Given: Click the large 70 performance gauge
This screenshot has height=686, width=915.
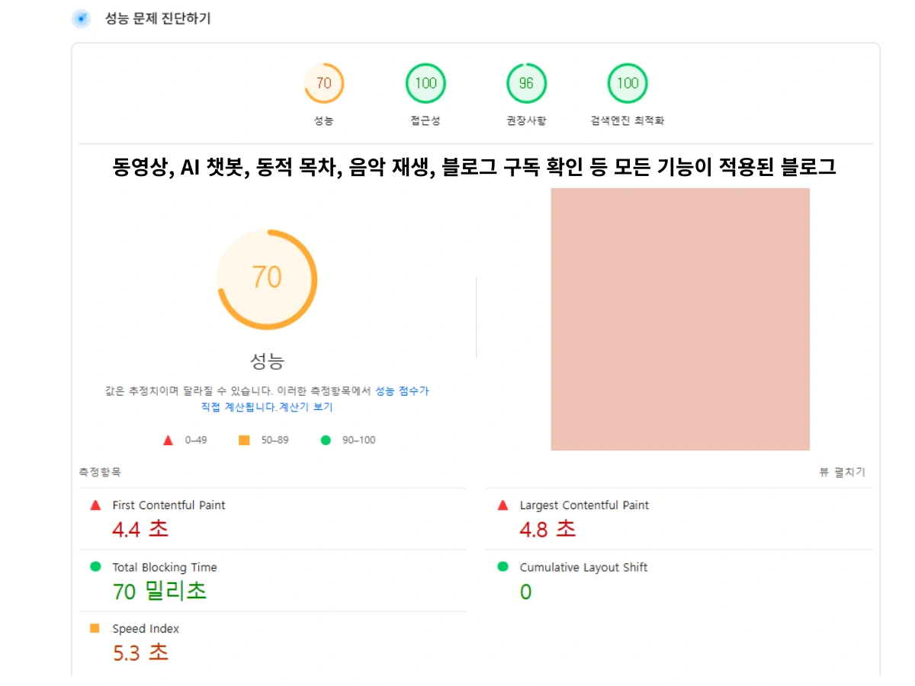Looking at the screenshot, I should (x=267, y=279).
